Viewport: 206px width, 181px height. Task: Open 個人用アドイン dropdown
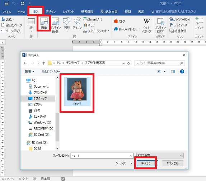click(127, 29)
